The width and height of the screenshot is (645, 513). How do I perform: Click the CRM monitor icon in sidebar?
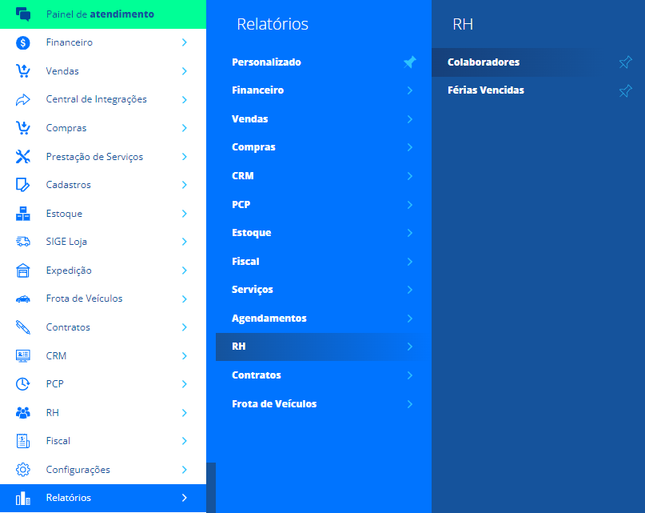point(23,356)
